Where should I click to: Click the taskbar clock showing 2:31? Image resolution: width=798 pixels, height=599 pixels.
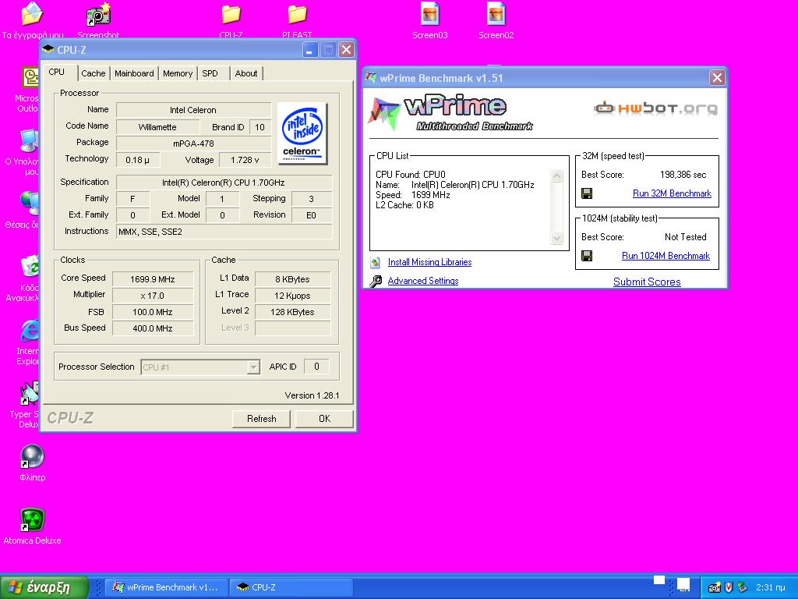tap(771, 587)
